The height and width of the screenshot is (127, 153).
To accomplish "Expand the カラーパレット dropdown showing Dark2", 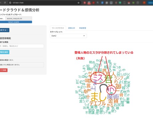I will coord(68,36).
